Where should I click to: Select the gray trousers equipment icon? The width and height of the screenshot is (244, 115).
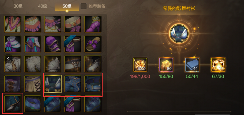coord(33,64)
